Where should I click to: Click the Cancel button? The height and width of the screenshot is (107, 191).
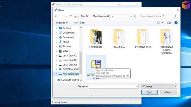[x=169, y=92]
